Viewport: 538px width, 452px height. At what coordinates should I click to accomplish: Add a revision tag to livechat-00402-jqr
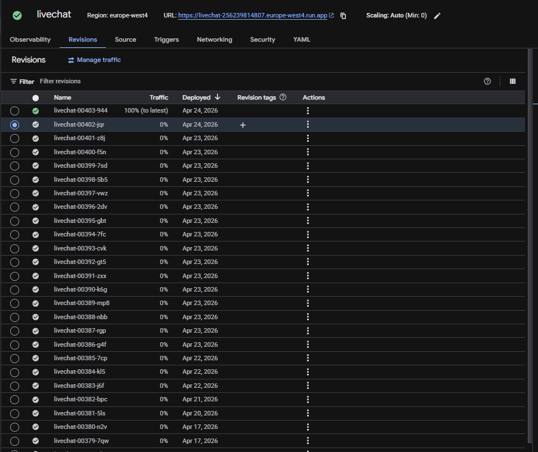(243, 125)
